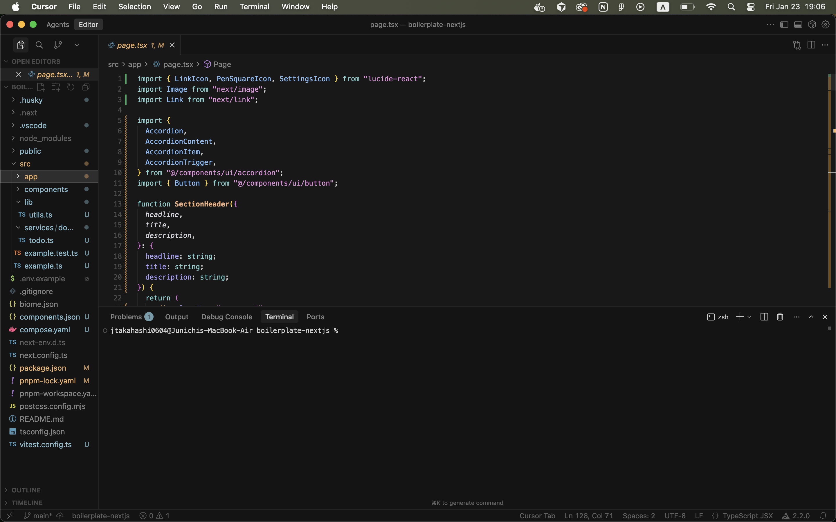Click New File icon in explorer header

[41, 87]
